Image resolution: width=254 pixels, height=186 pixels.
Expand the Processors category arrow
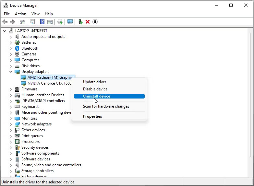point(11,142)
